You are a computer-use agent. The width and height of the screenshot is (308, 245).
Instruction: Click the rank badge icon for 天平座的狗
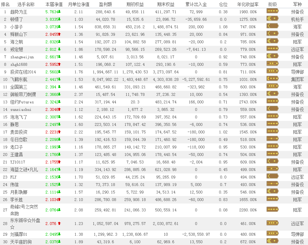coord(272,241)
